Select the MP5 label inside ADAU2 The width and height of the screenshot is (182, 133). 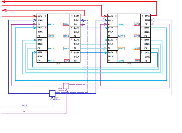click(137, 36)
